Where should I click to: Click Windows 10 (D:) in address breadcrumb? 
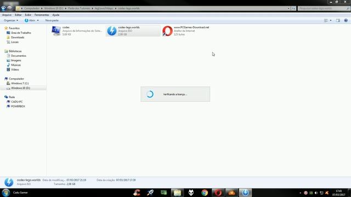point(54,8)
